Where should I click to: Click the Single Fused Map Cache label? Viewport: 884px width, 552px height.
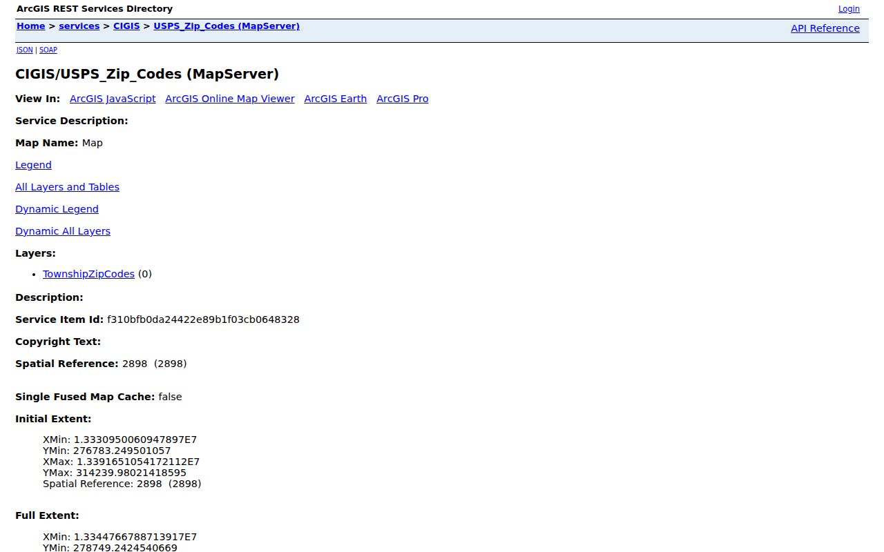click(x=85, y=397)
